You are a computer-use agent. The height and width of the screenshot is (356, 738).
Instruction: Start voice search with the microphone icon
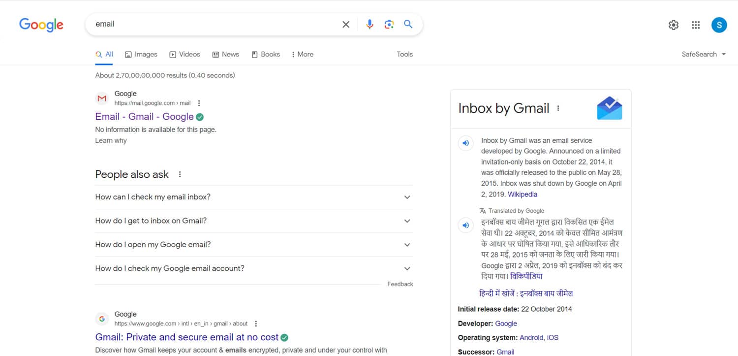(369, 24)
